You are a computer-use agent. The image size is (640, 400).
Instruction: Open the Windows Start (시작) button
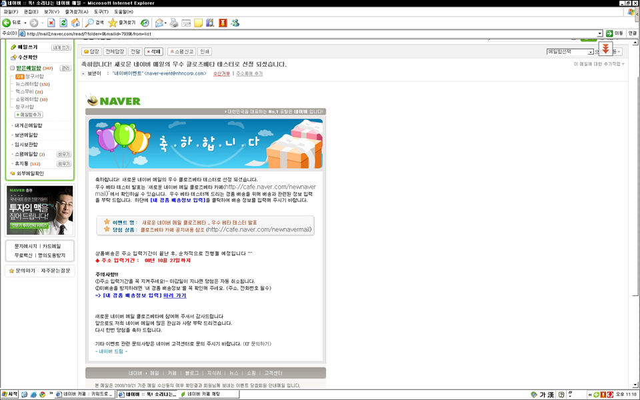click(10, 394)
